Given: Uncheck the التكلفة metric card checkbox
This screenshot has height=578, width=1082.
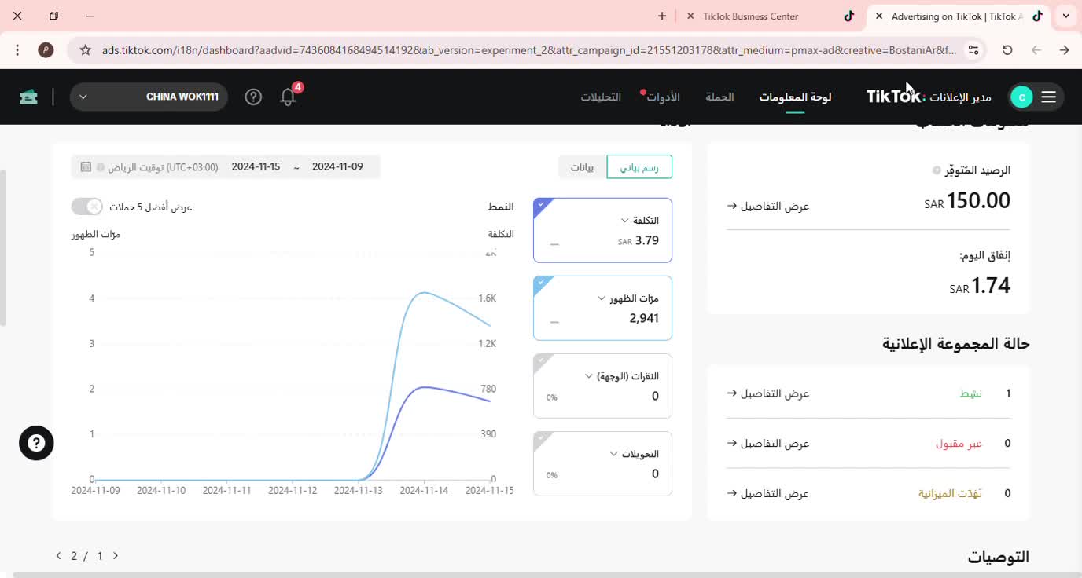Looking at the screenshot, I should click(541, 204).
